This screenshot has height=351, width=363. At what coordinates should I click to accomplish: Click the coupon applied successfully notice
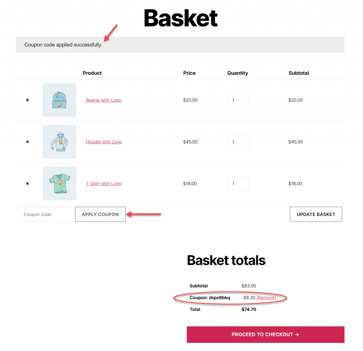pyautogui.click(x=63, y=45)
